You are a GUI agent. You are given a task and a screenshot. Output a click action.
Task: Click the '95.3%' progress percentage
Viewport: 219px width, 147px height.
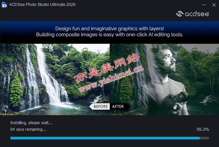pyautogui.click(x=203, y=129)
